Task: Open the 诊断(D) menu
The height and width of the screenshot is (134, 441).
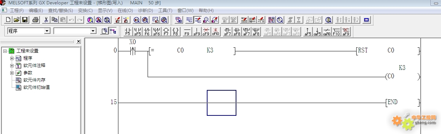Action: [x=145, y=11]
